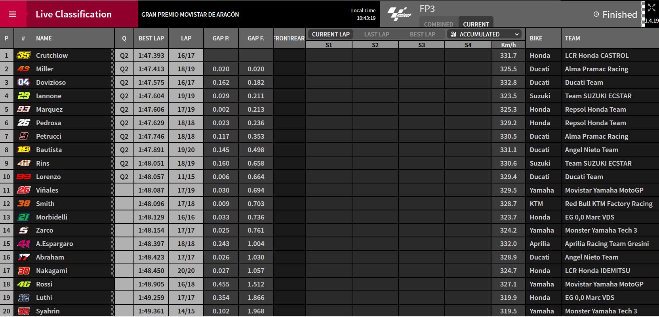Screen dimensions: 659x317
Task: Click Lorenzo's number 99 badge
Action: click(x=23, y=176)
